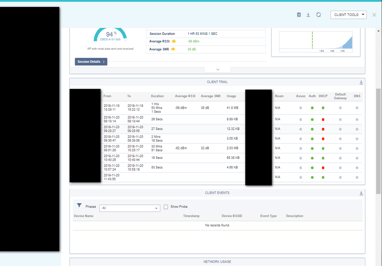Screen dimensions: 382x266
Task: Download the Client Events list
Action: [361, 193]
